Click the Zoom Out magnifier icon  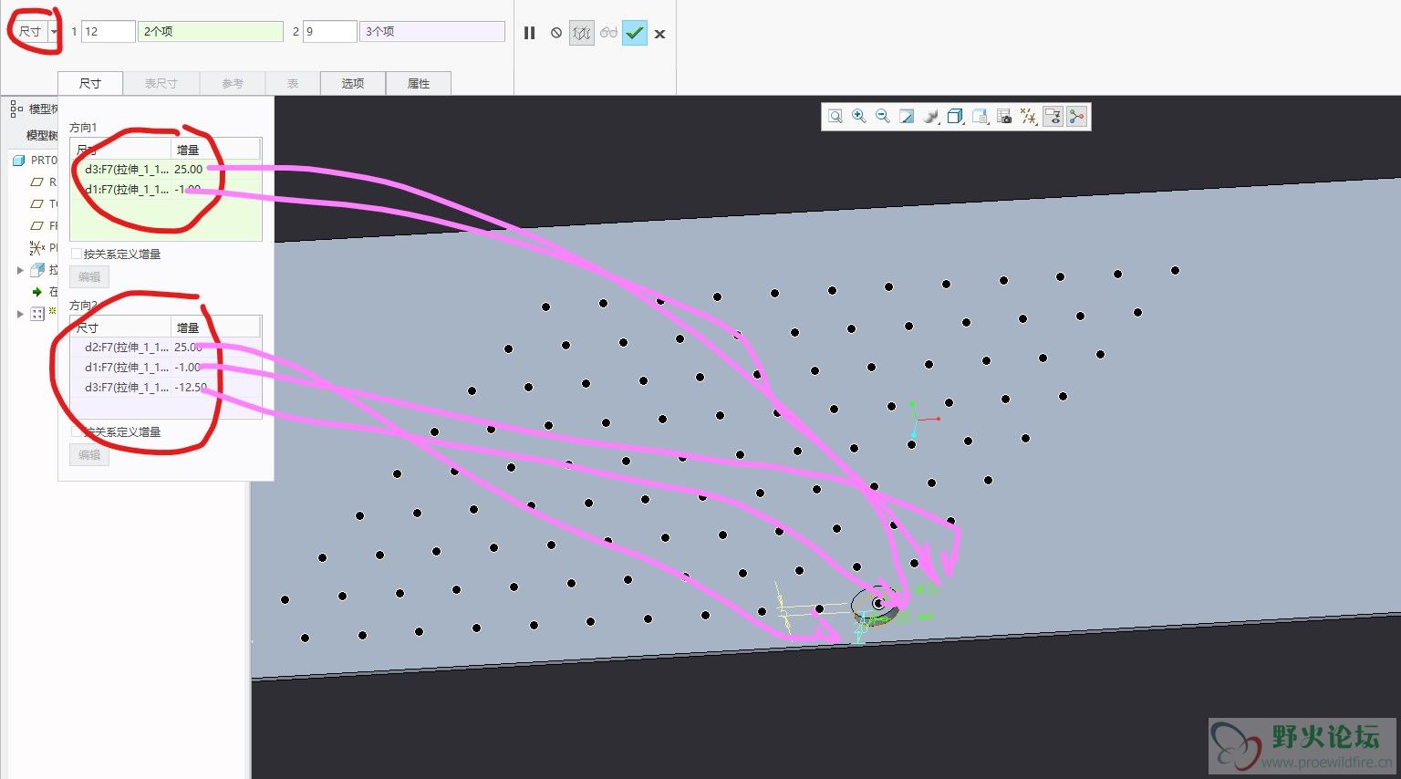pos(882,116)
